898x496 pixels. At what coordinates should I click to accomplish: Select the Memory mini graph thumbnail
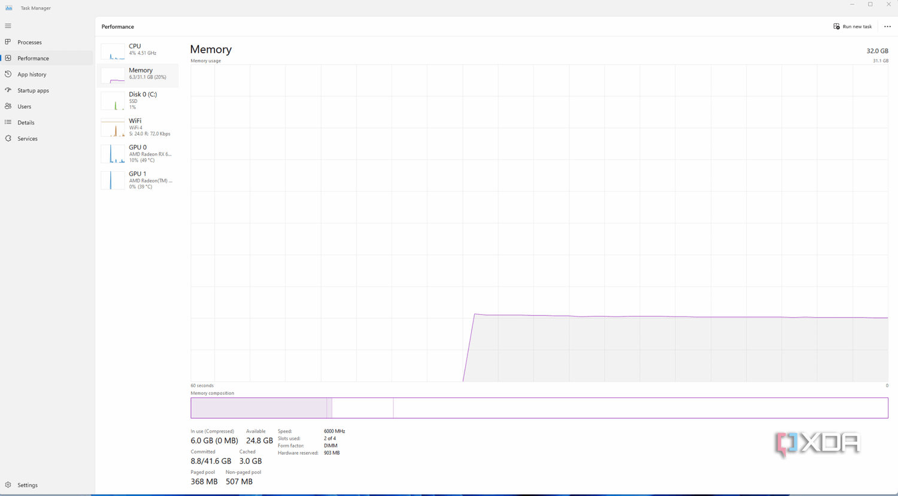point(113,75)
